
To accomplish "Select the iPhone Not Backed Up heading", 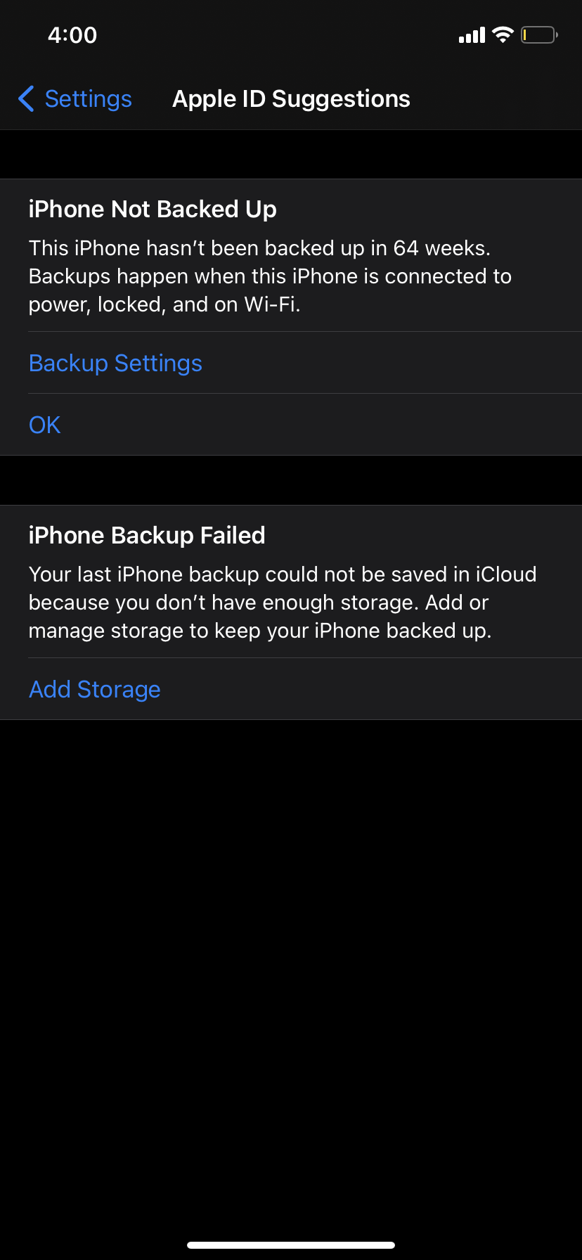I will pos(153,210).
